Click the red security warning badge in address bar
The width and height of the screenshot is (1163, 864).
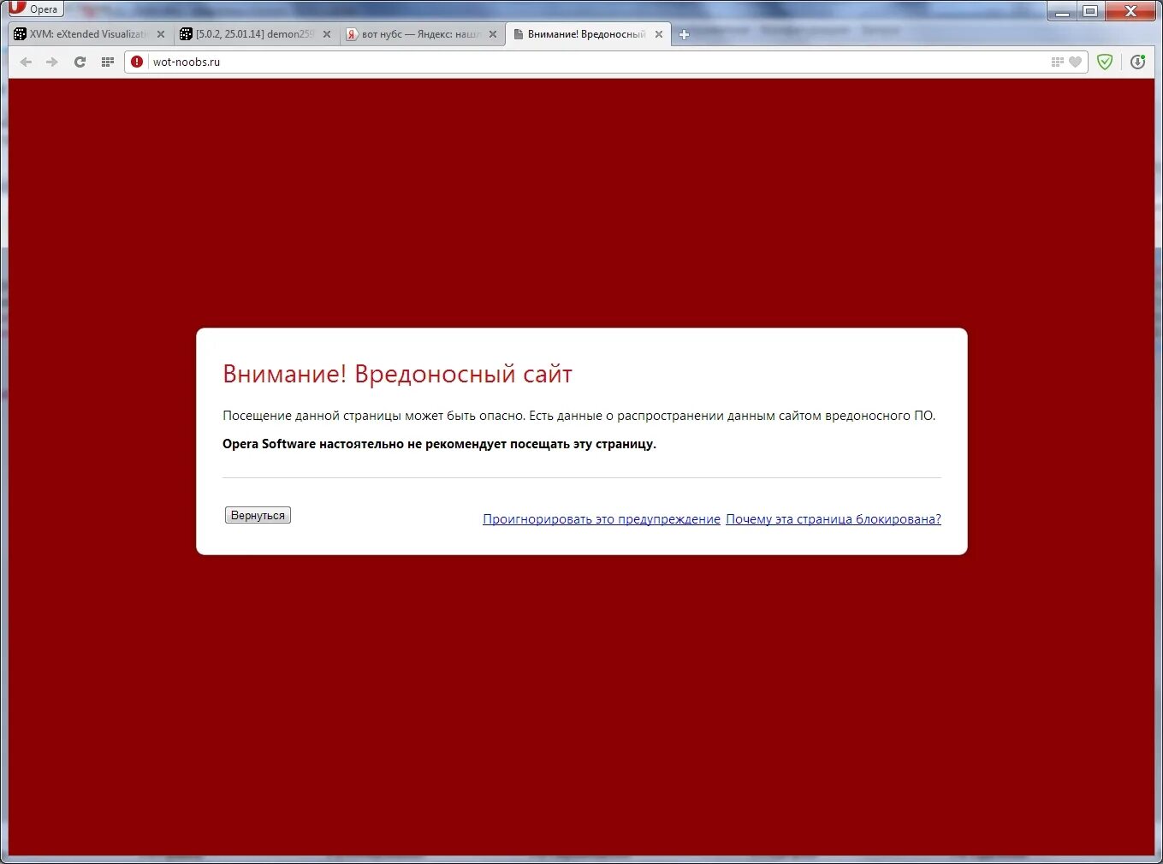tap(137, 62)
